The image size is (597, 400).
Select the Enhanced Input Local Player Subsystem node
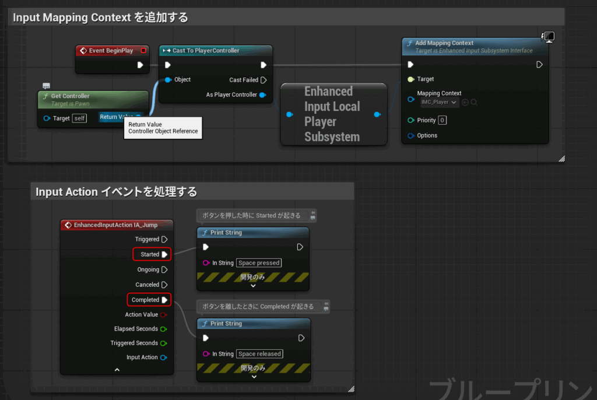tap(333, 114)
